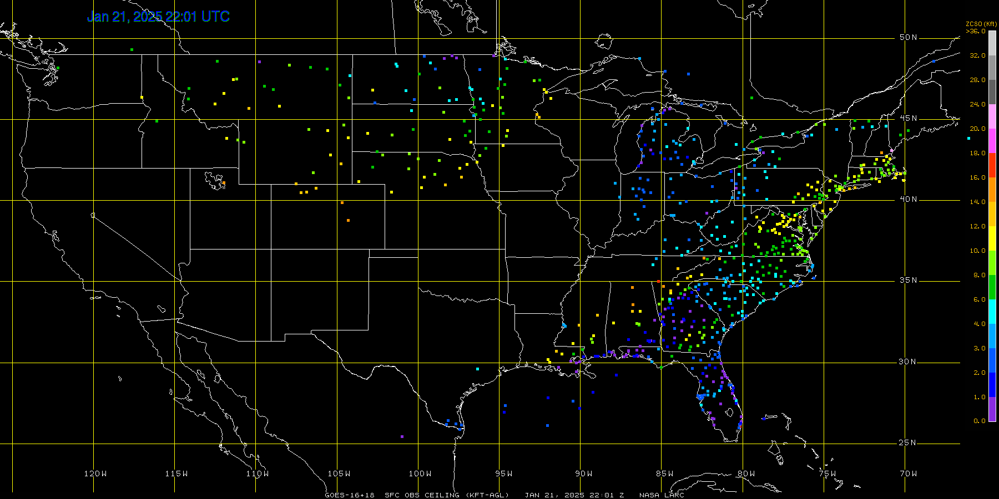Image resolution: width=999 pixels, height=499 pixels.
Task: Click the '16.0' legend value
Action: tap(977, 177)
